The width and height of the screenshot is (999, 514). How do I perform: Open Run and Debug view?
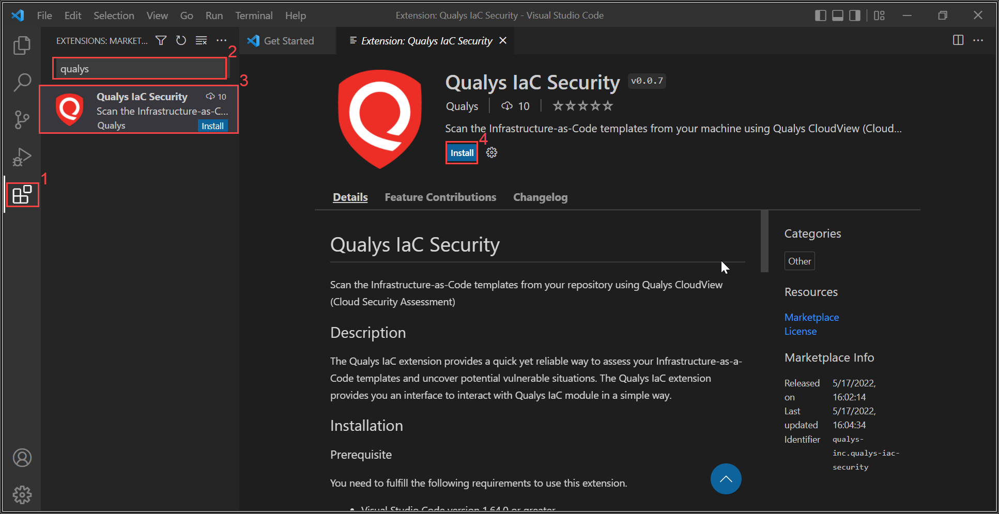22,157
